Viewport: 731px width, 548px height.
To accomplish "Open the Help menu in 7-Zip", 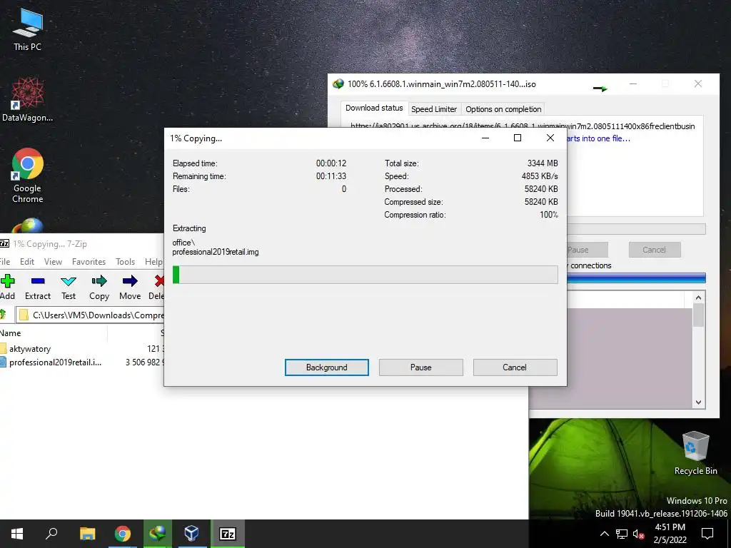I will [153, 261].
